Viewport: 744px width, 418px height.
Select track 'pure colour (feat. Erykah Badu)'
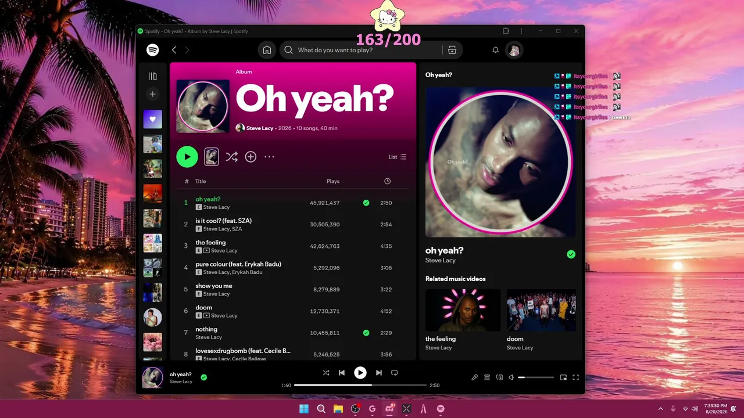pos(238,264)
